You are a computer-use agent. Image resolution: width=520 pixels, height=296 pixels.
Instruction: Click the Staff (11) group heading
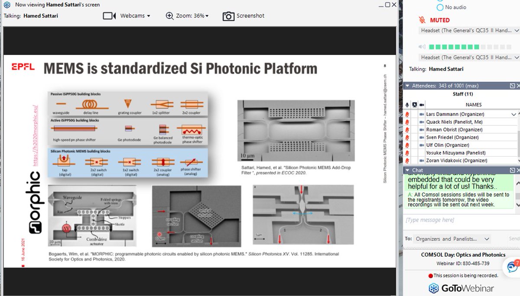[x=463, y=94]
